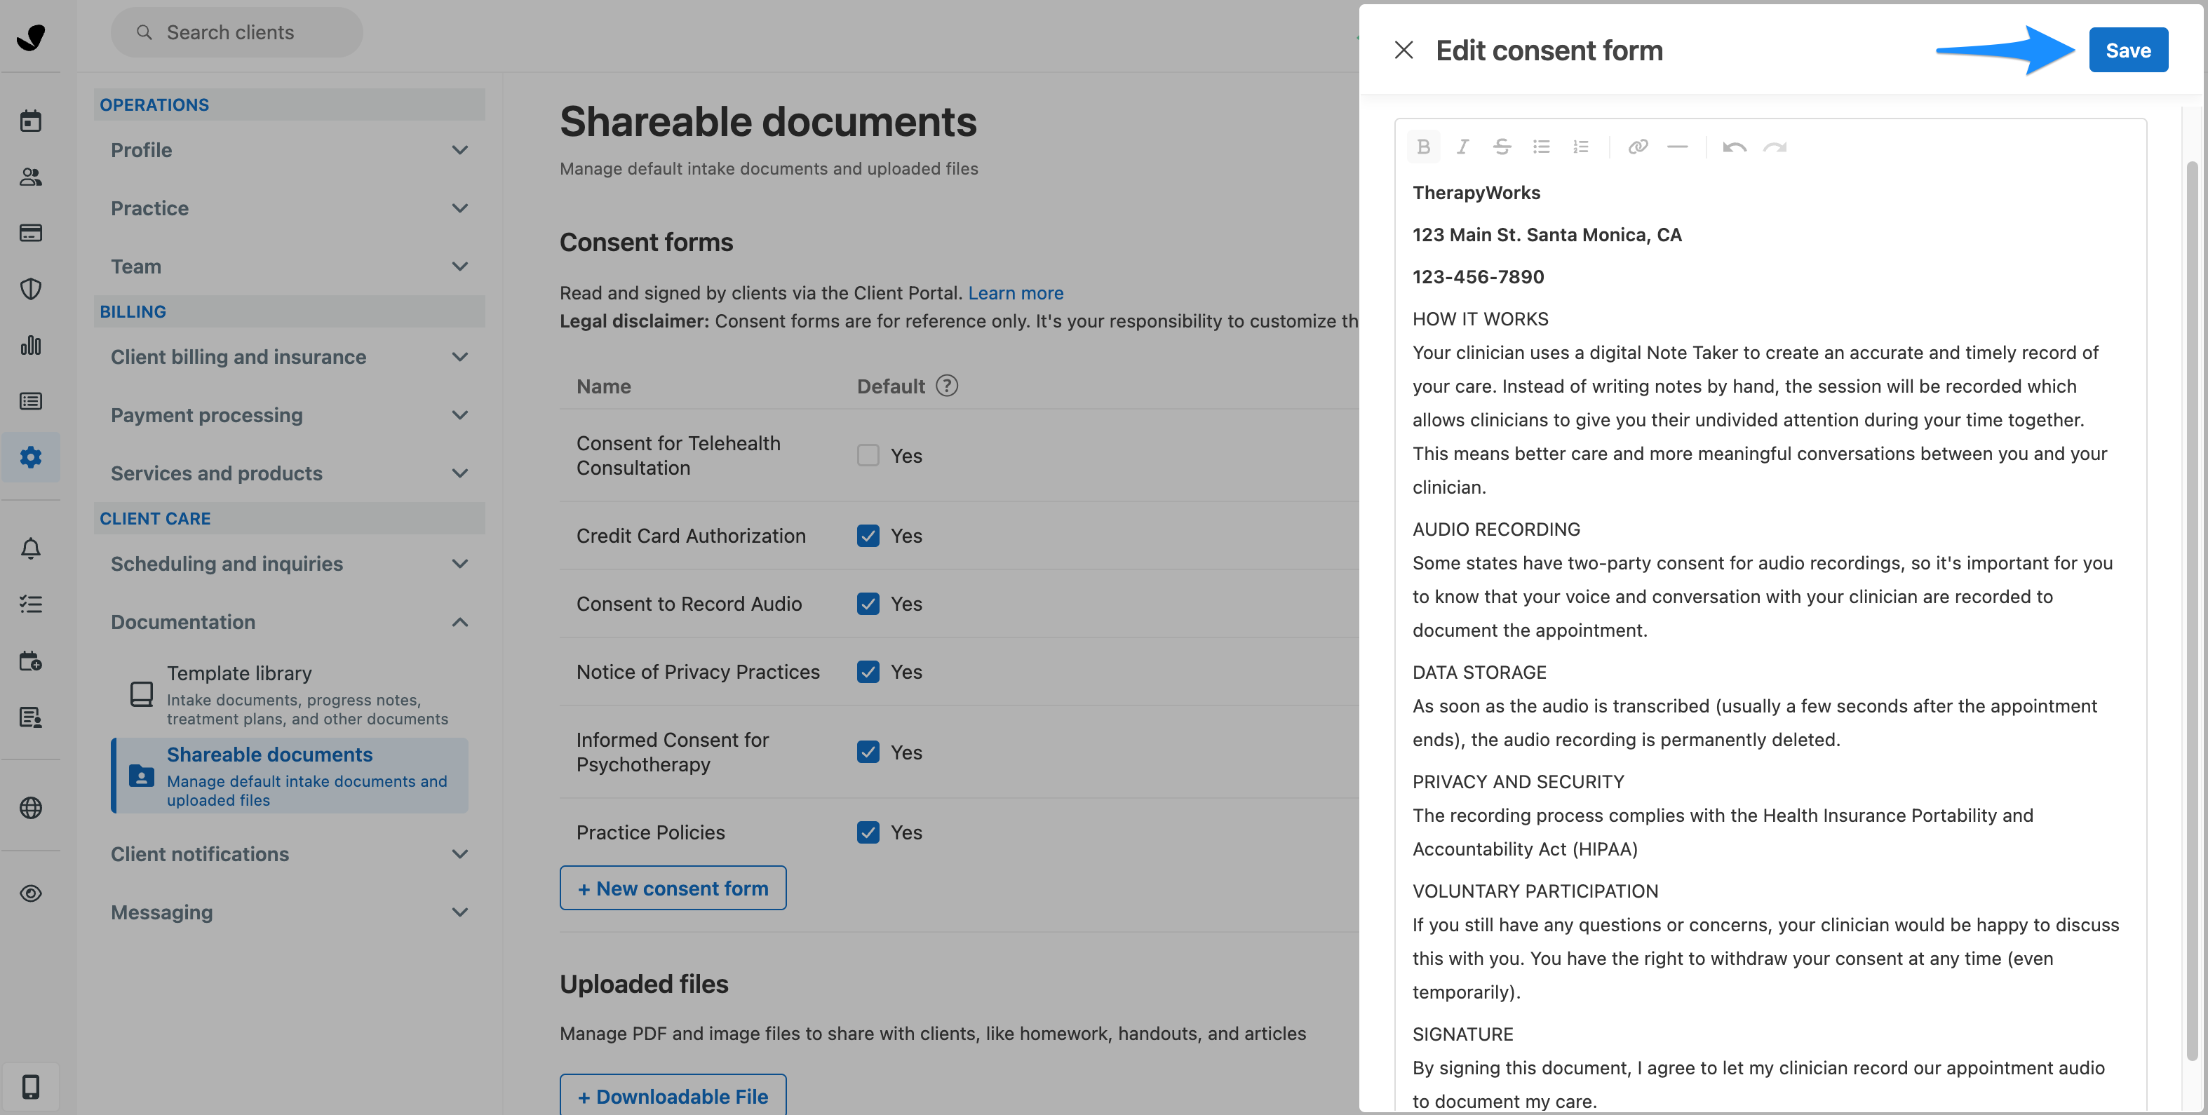Apply italic formatting in consent editor
This screenshot has width=2208, height=1115.
pos(1462,147)
